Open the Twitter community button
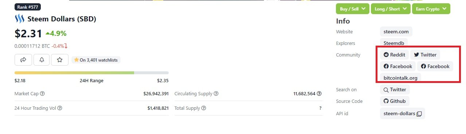 point(425,55)
